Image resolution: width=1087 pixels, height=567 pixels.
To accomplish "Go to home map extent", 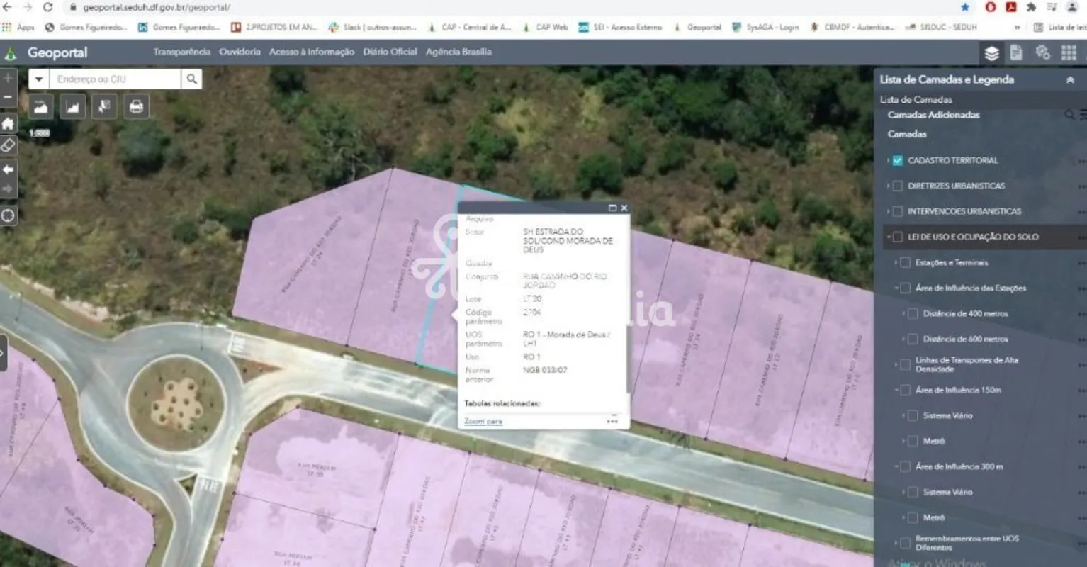I will [8, 123].
